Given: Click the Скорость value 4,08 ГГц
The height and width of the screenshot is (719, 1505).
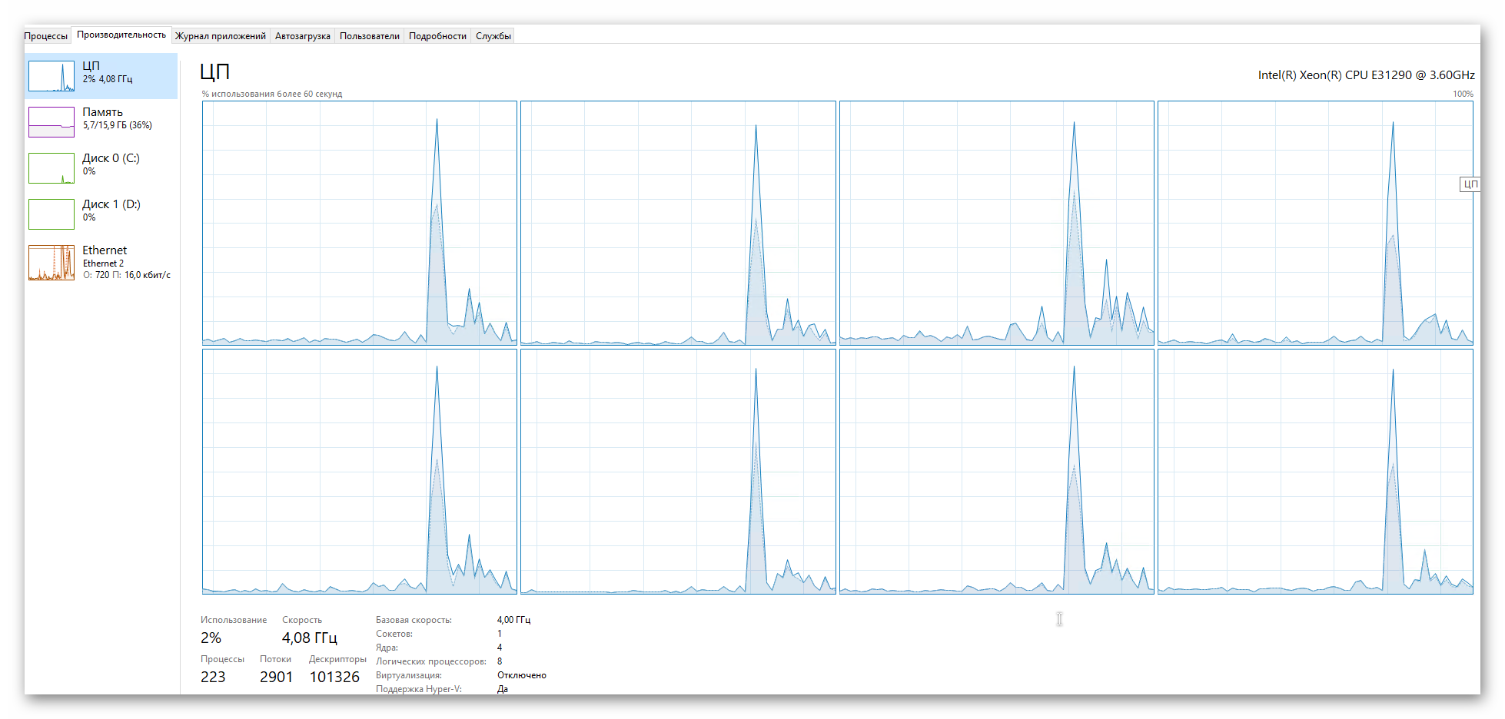Looking at the screenshot, I should point(309,638).
